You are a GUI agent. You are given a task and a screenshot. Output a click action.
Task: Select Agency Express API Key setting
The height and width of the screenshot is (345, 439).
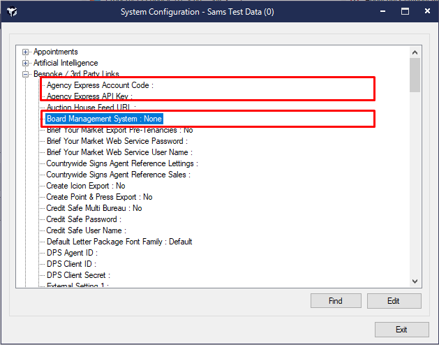point(89,96)
